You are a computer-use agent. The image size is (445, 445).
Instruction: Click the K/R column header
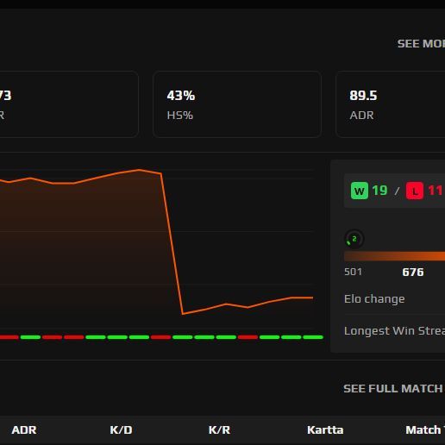coord(219,430)
